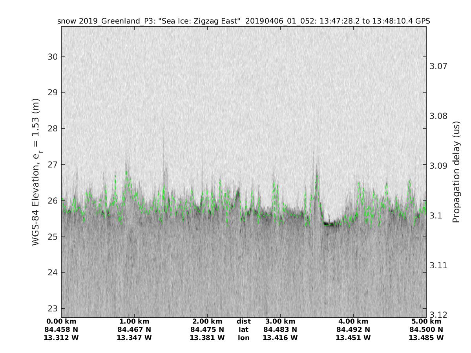The height and width of the screenshot is (353, 471).
Task: Click the 'dist' legend label
Action: (x=244, y=322)
